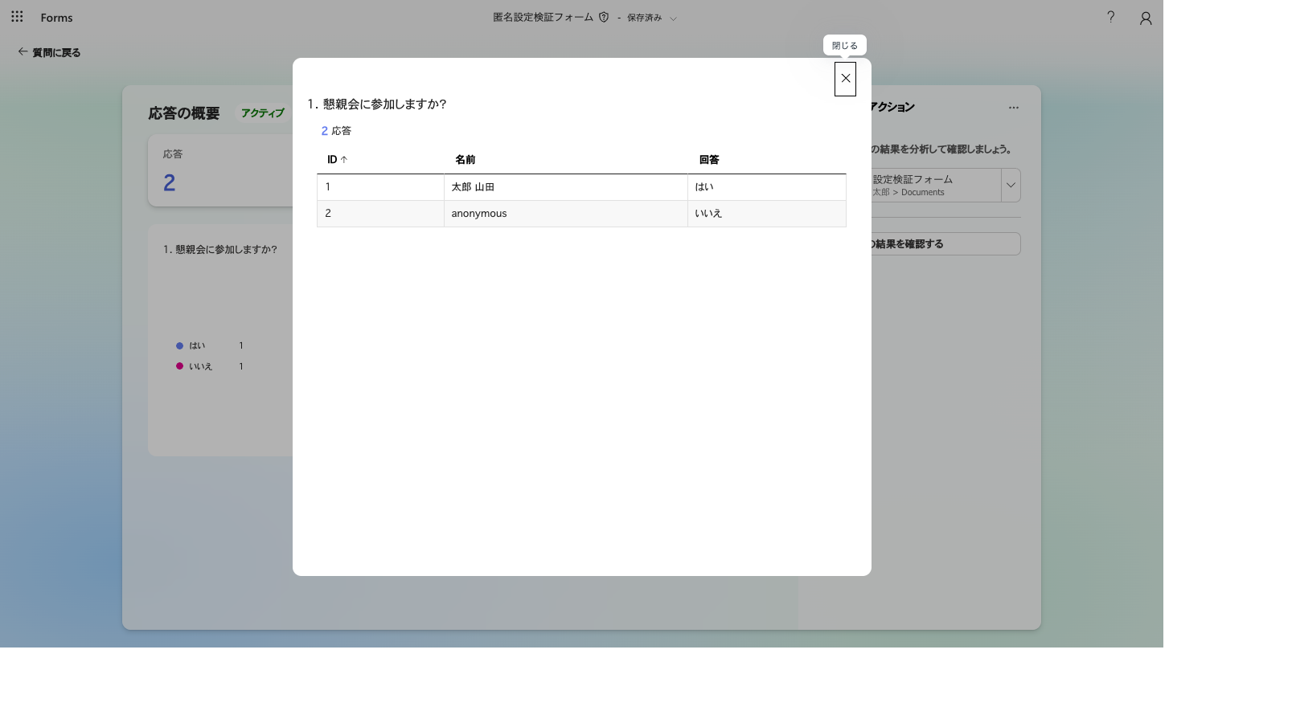This screenshot has width=1292, height=719.
Task: Click the アクティブ status badge
Action: point(262,113)
